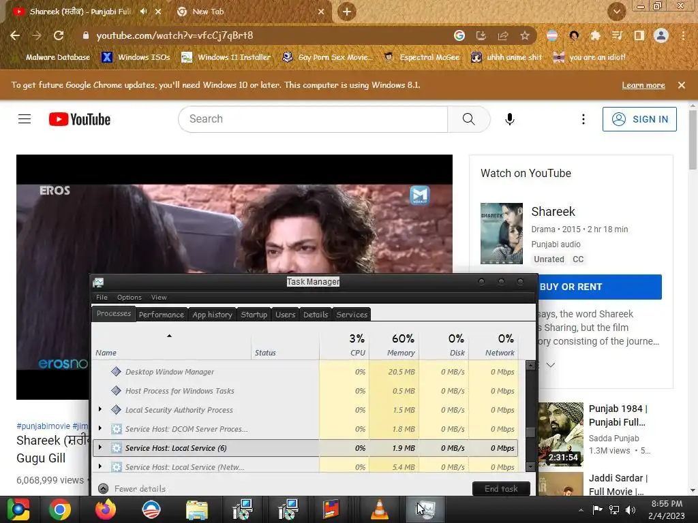The image size is (698, 523).
Task: Mute the Shareek tab via speaker icon
Action: click(143, 12)
